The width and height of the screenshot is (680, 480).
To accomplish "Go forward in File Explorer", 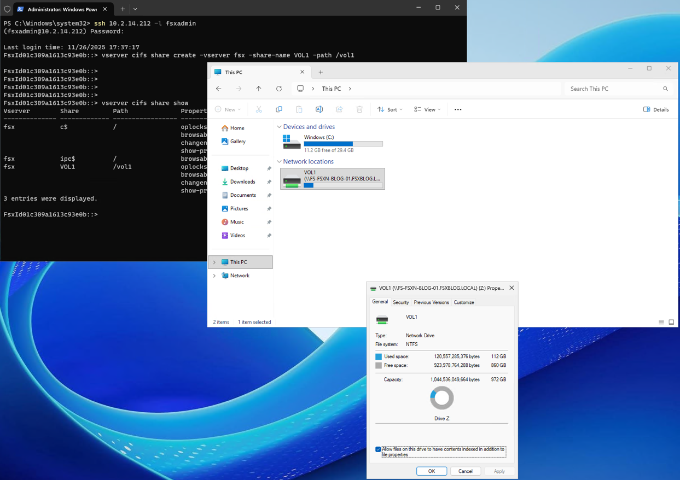I will tap(239, 89).
